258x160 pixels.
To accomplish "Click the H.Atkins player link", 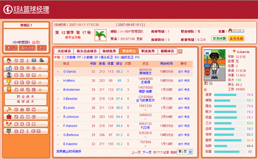I will (69, 80).
